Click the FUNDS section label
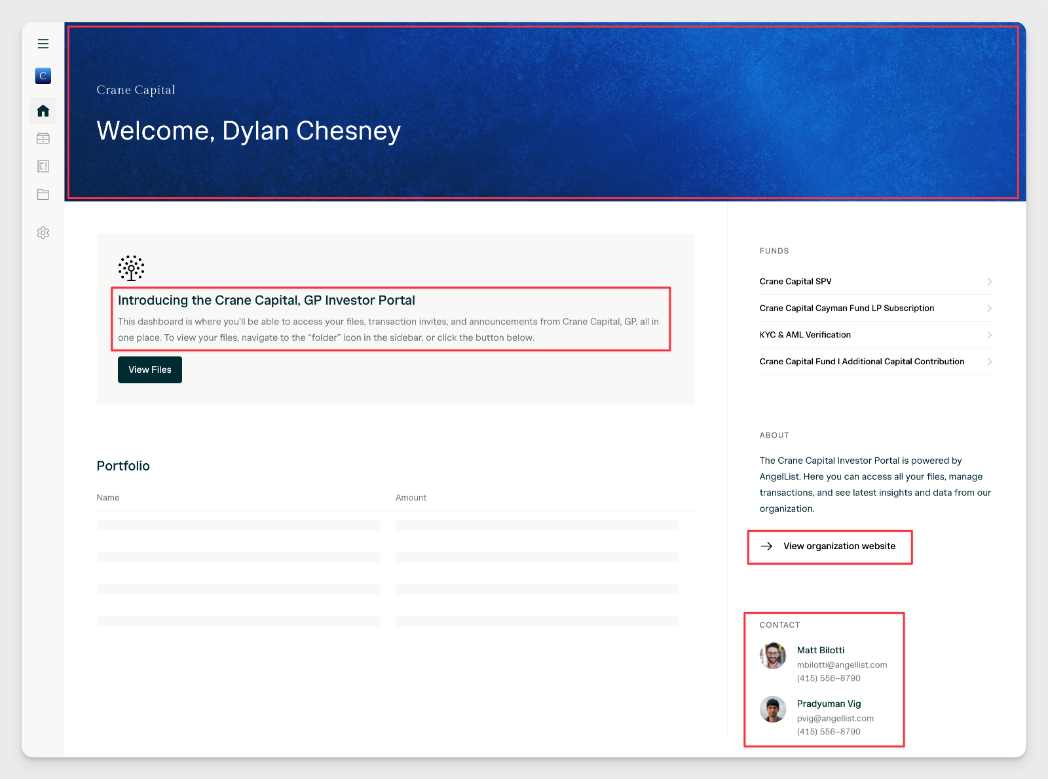The height and width of the screenshot is (779, 1048). coord(774,251)
